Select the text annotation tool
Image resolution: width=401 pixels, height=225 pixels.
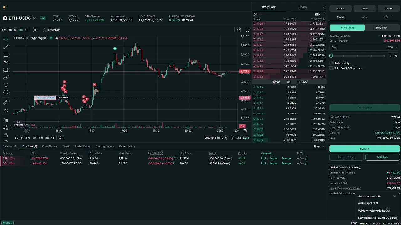(6, 85)
